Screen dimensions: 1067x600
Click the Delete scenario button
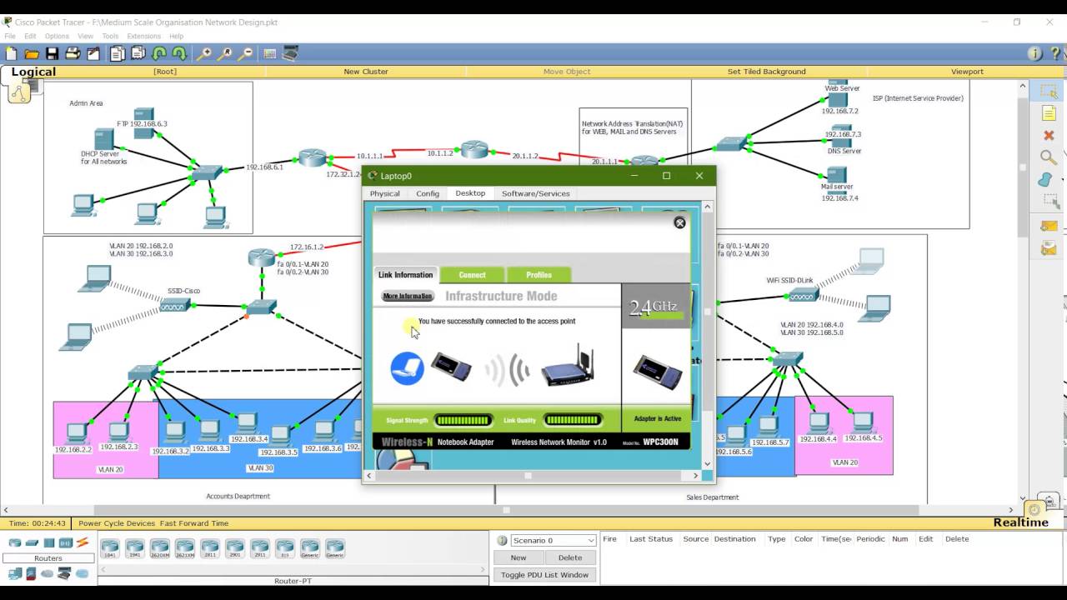coord(570,557)
